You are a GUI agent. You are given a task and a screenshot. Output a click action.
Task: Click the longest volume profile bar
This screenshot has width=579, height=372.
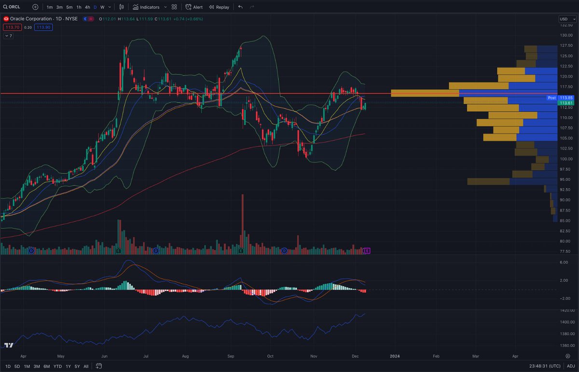[474, 93]
